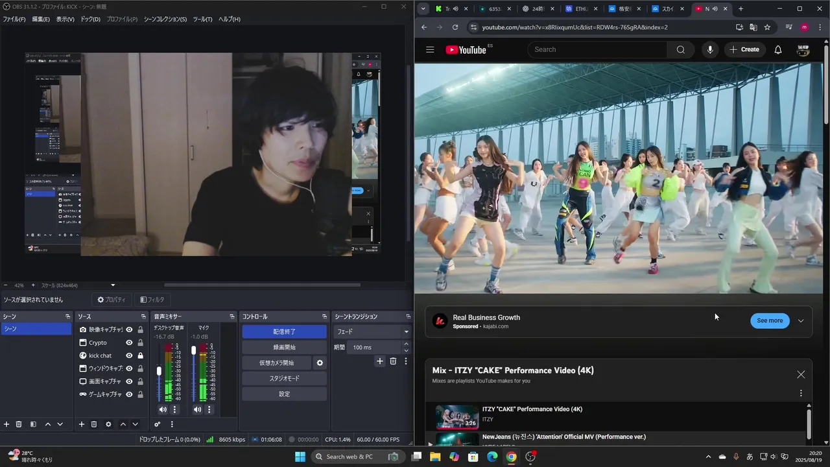Move scene up arrow in Scenes panel
The width and height of the screenshot is (830, 467).
pyautogui.click(x=47, y=424)
